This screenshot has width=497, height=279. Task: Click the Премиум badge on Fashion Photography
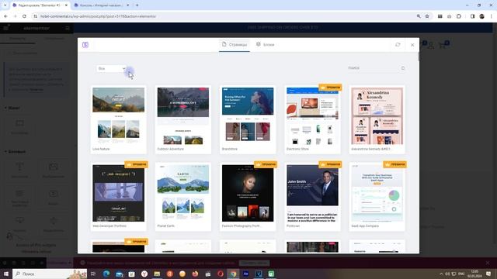266,164
